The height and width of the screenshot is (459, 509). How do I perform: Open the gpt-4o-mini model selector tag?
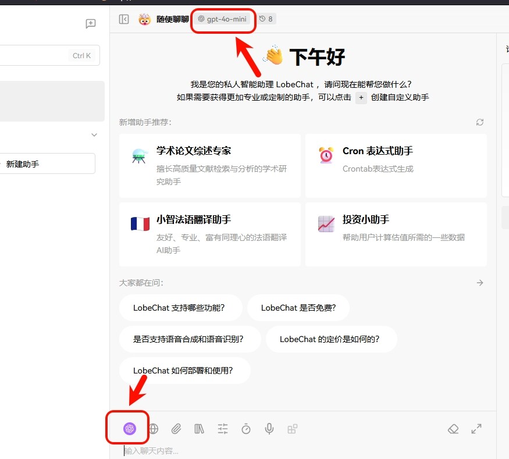223,19
